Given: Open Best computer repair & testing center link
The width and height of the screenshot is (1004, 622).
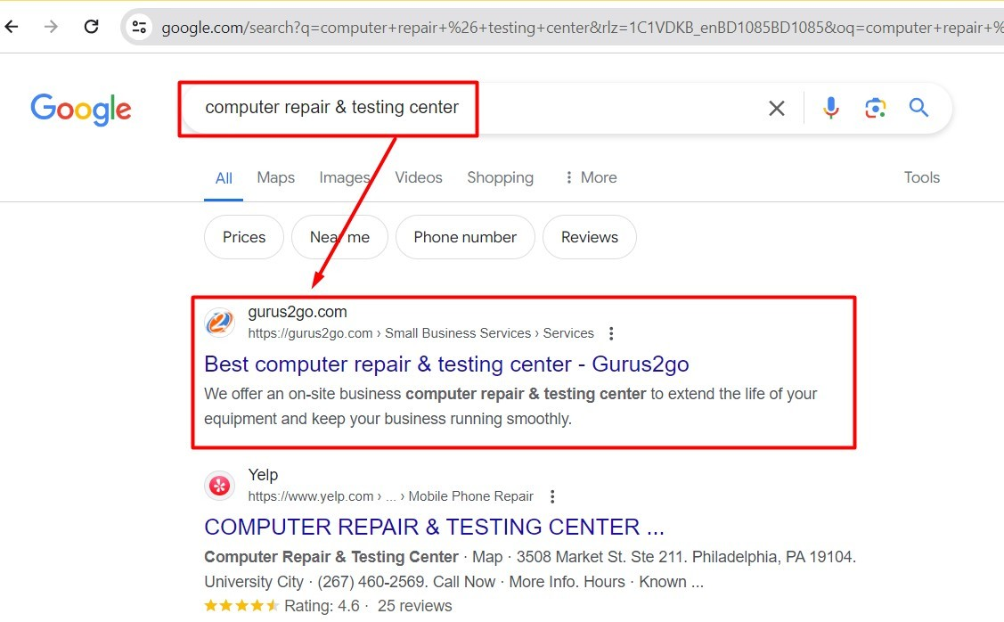Looking at the screenshot, I should click(446, 364).
